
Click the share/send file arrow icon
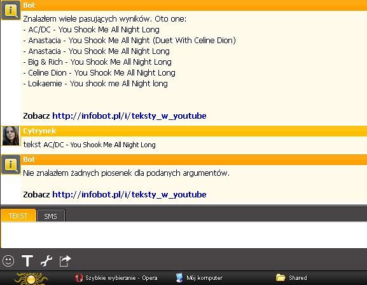click(65, 261)
